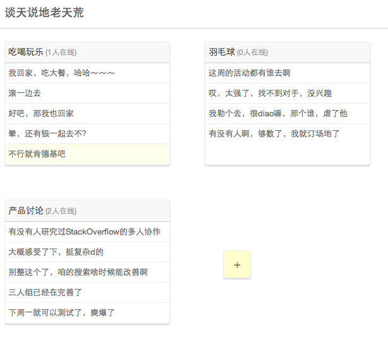
Task: Click the plus button to add a room
Action: (237, 265)
